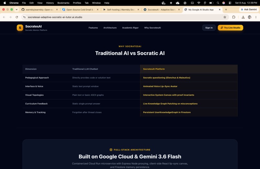Open Academic Rigor nav link
Image resolution: width=260 pixels, height=169 pixels.
pyautogui.click(x=130, y=28)
